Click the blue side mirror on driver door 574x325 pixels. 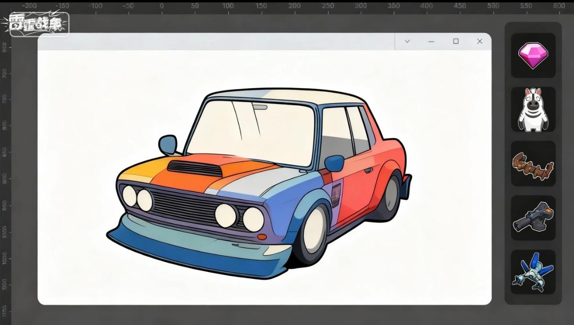pos(334,163)
